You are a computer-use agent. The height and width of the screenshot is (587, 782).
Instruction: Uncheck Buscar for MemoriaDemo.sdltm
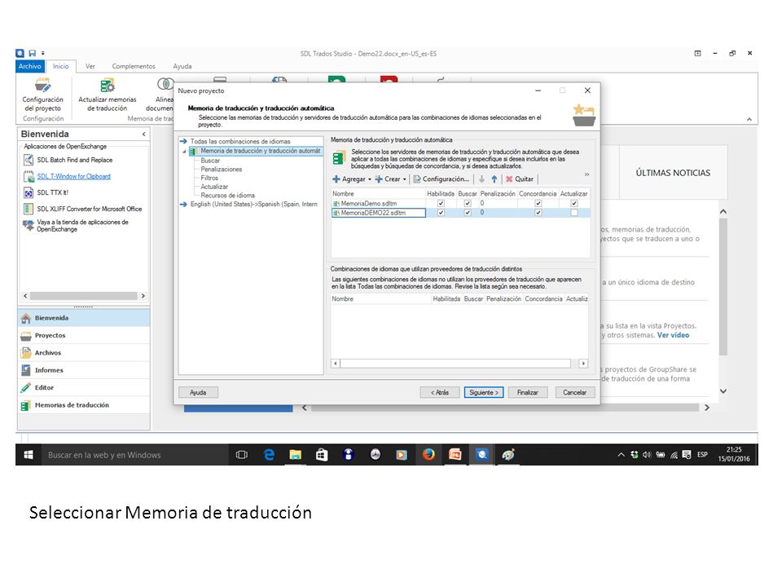(x=468, y=203)
